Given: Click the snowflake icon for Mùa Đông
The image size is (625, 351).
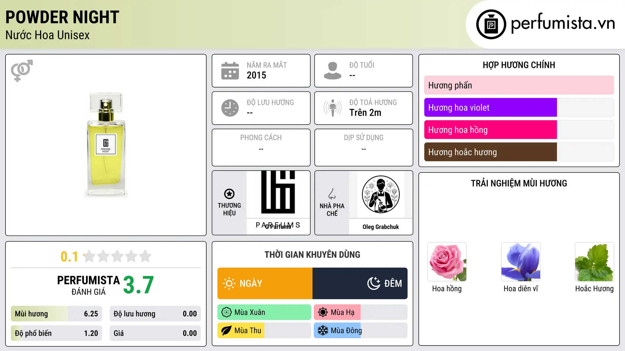Looking at the screenshot, I should (x=323, y=331).
